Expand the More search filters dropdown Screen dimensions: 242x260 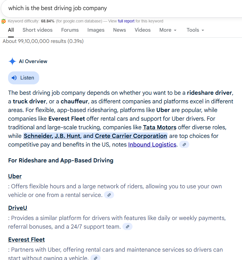(x=168, y=30)
